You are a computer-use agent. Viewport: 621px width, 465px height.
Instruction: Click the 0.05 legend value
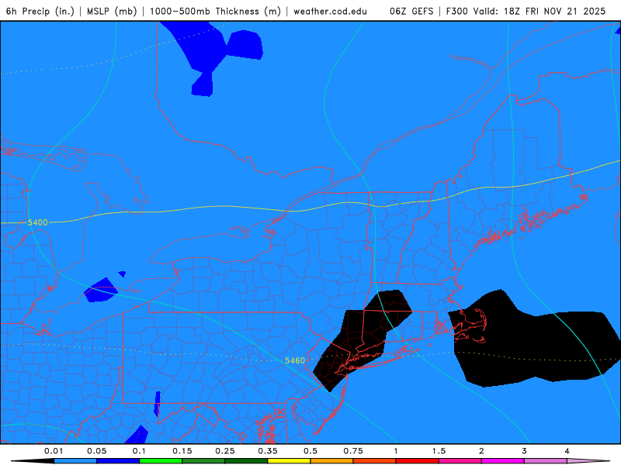[96, 451]
